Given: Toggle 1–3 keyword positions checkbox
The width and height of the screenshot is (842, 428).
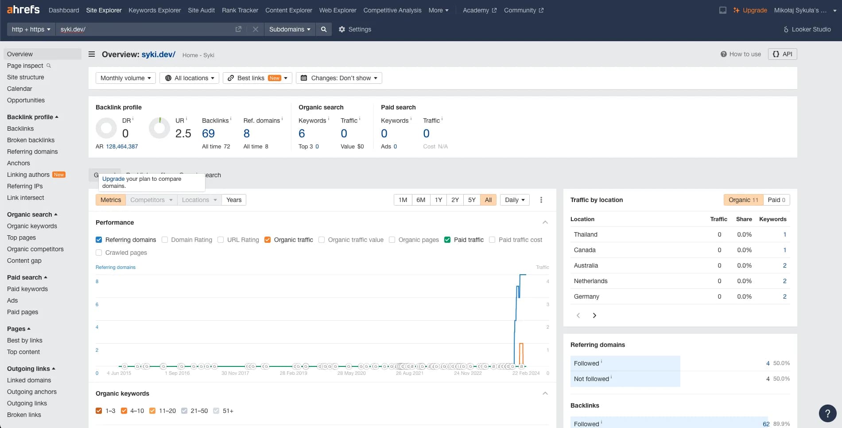Looking at the screenshot, I should [99, 411].
